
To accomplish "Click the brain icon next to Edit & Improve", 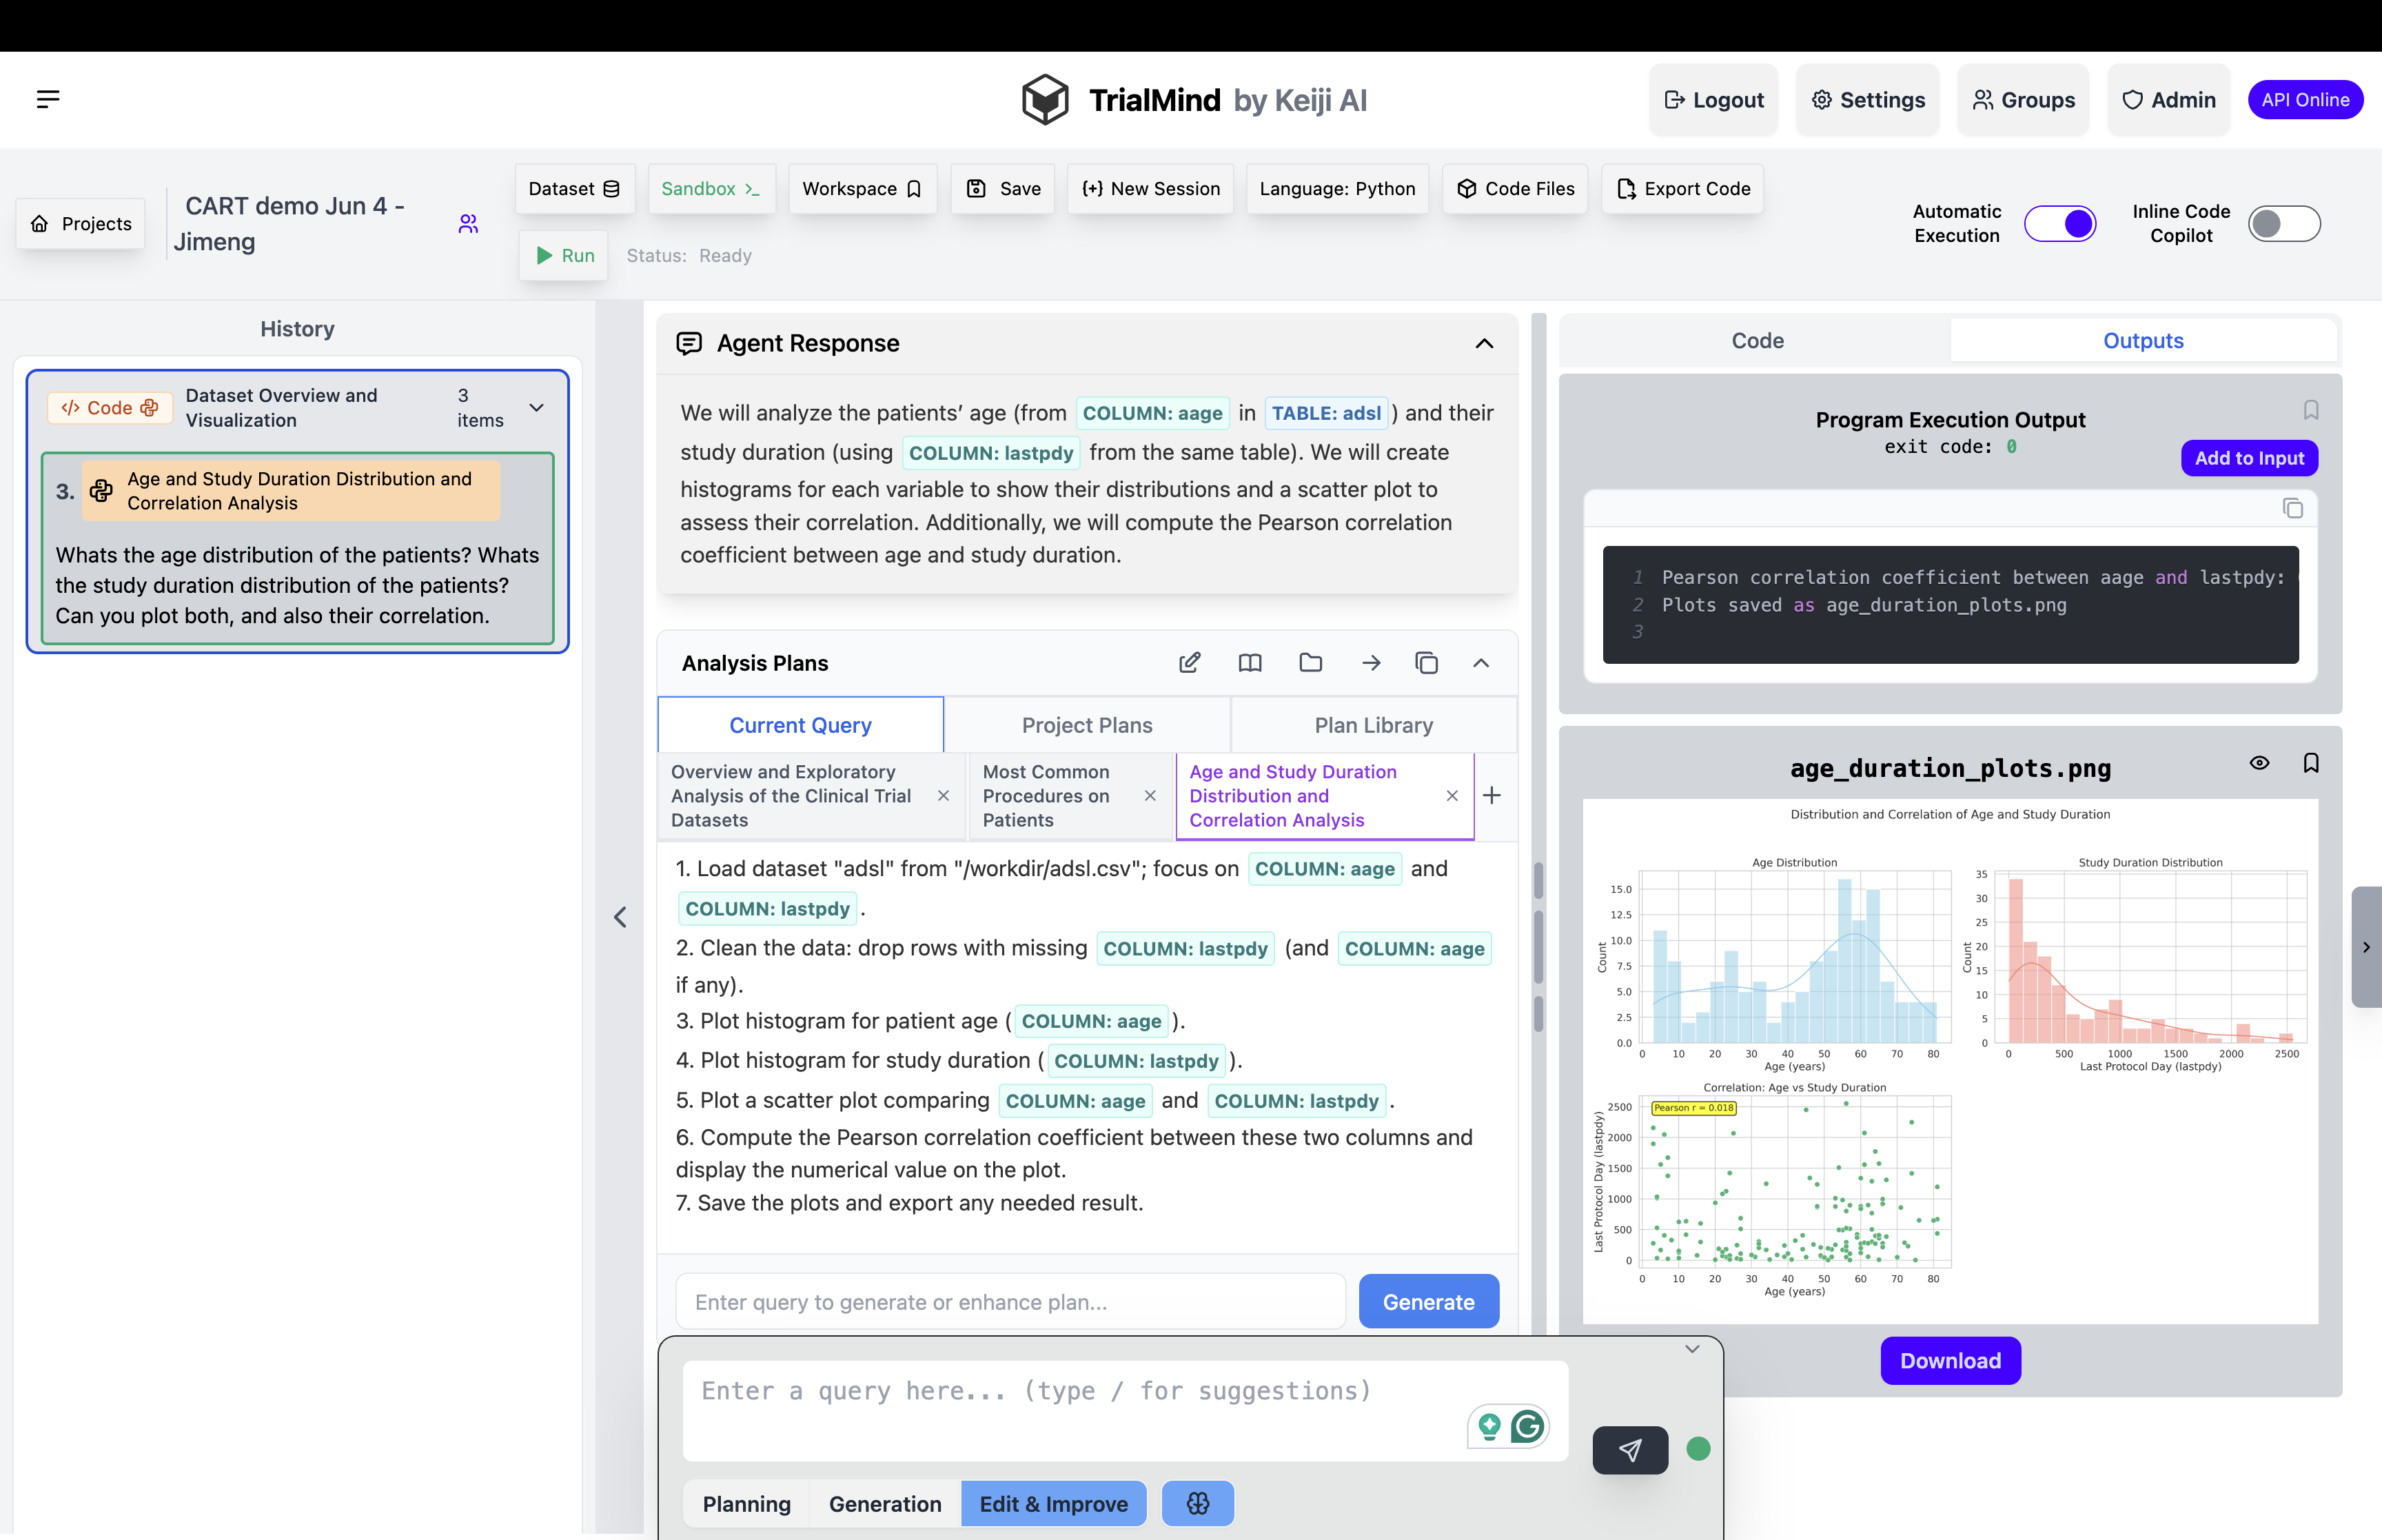I will 1197,1503.
